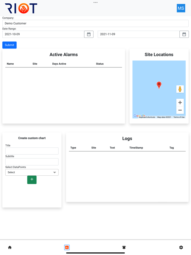This screenshot has width=191, height=255.
Task: Open the MS user profile avatar
Action: [181, 8]
